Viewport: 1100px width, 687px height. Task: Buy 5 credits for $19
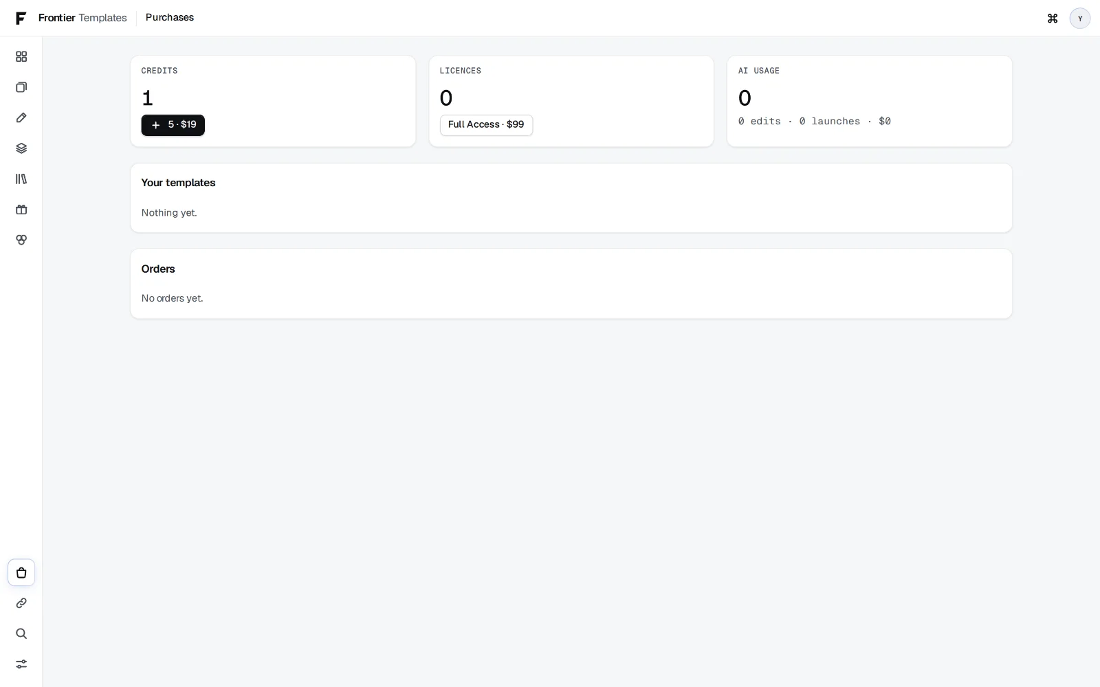click(x=173, y=125)
